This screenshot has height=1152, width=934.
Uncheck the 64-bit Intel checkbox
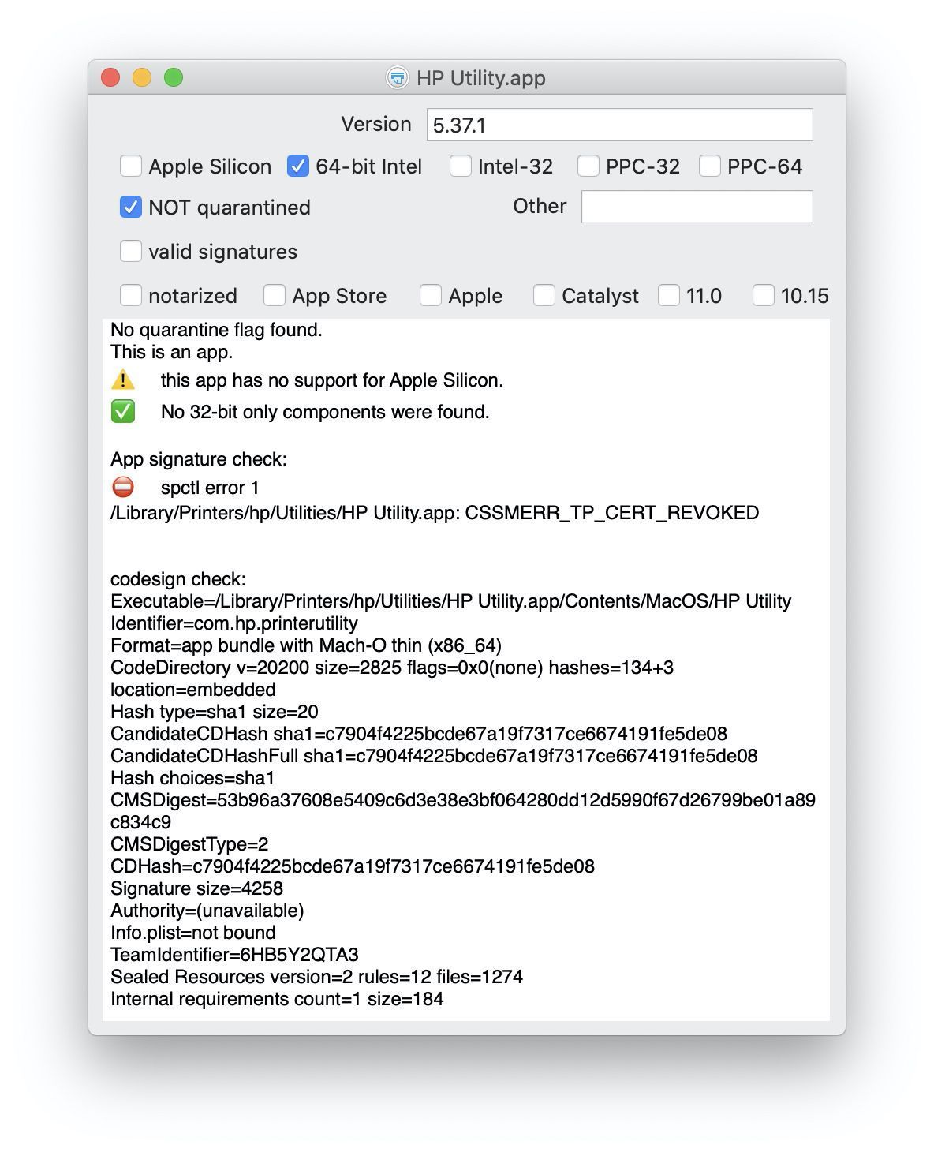(x=298, y=166)
